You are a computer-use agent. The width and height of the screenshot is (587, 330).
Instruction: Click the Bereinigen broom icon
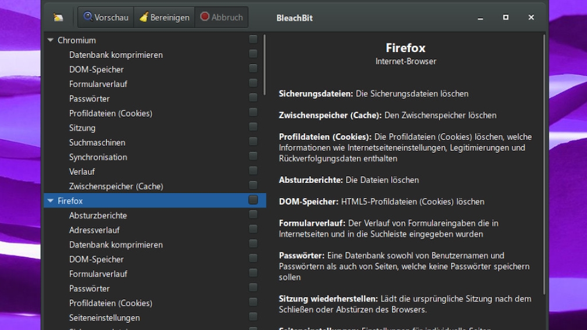tap(144, 17)
